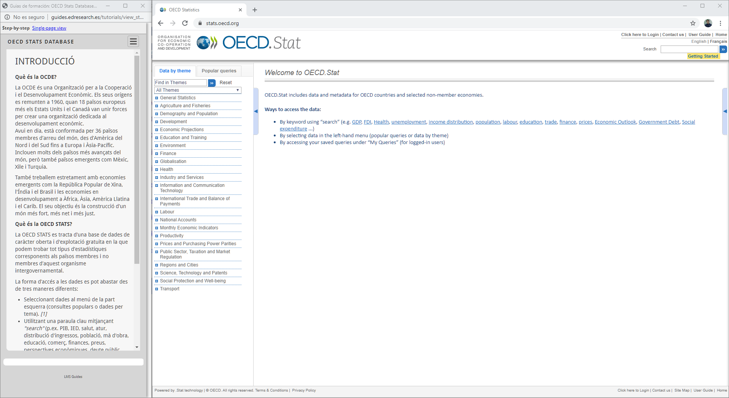Expand Economic Projections theme
Image resolution: width=729 pixels, height=398 pixels.
coord(156,130)
